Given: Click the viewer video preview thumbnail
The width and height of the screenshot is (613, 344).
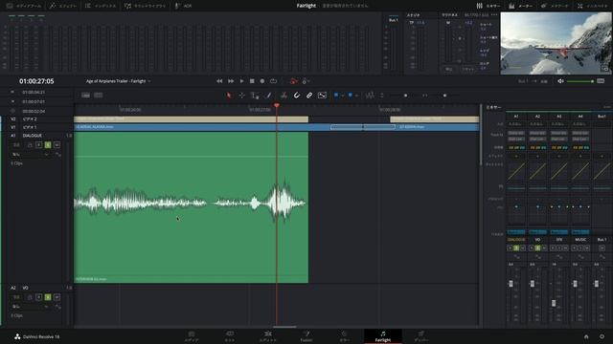Looking at the screenshot, I should [556, 43].
